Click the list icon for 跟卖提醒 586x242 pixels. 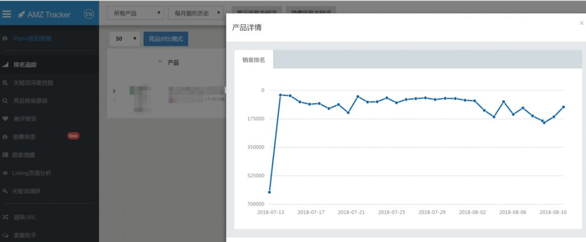click(5, 155)
